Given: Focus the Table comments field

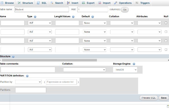Looking at the screenshot, I should (x=28, y=70).
